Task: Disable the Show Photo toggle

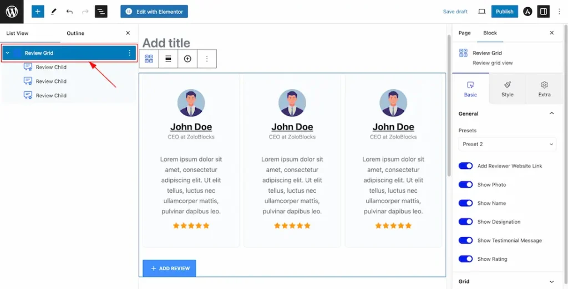Action: click(x=465, y=184)
